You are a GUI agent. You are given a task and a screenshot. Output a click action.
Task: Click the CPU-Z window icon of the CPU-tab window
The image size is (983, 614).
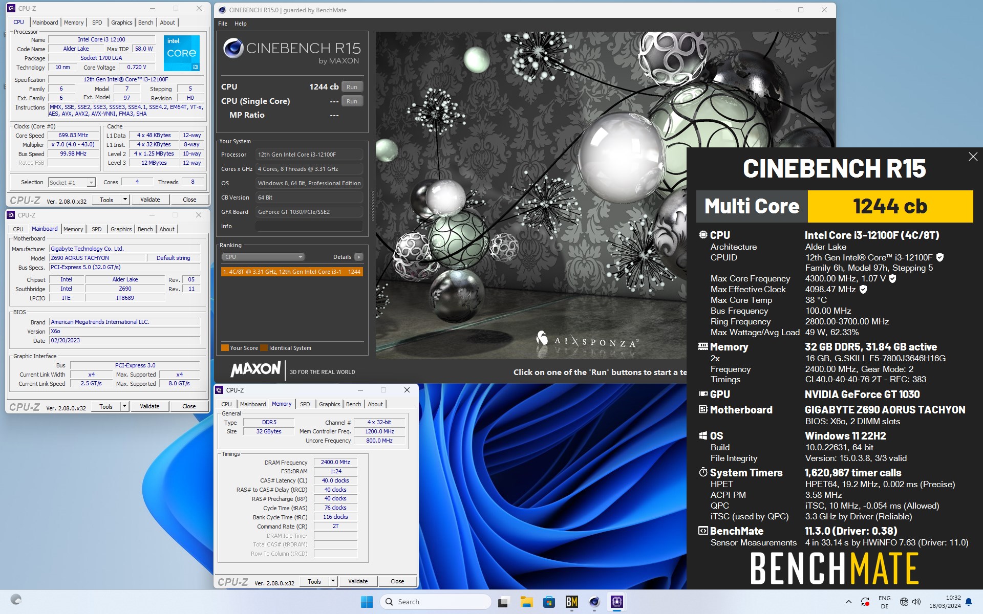point(11,8)
